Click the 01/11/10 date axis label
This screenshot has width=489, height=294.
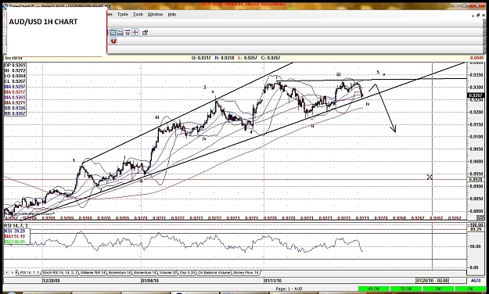[273, 281]
